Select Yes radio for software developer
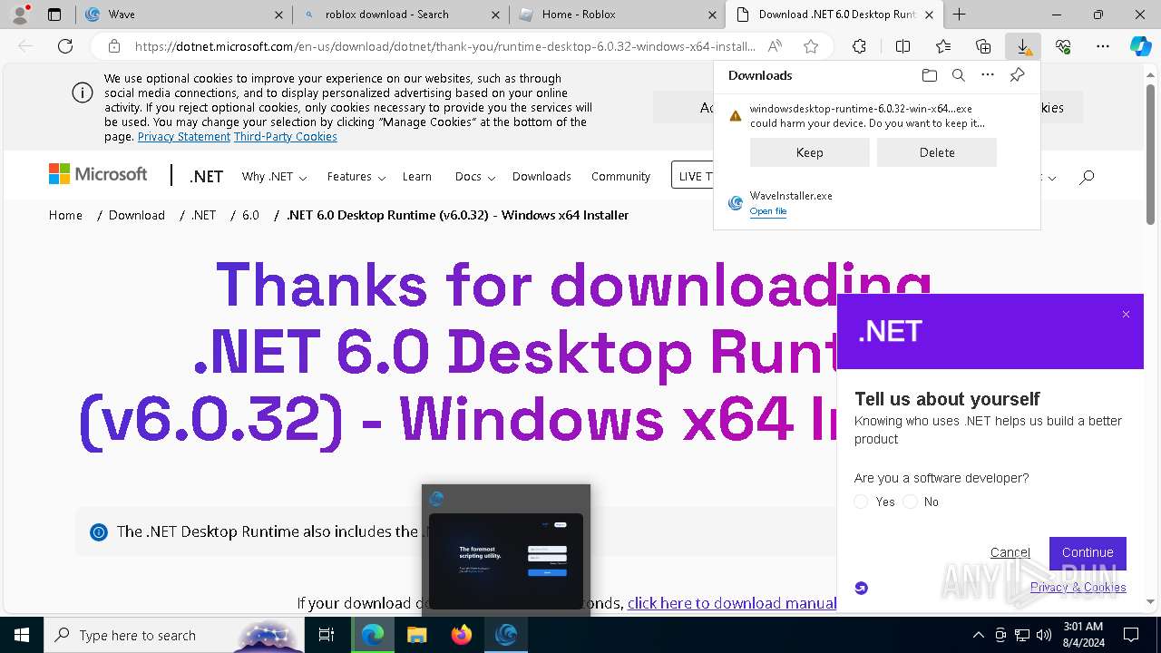 click(x=861, y=502)
